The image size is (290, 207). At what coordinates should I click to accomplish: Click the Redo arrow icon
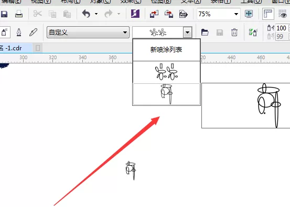coord(109,14)
